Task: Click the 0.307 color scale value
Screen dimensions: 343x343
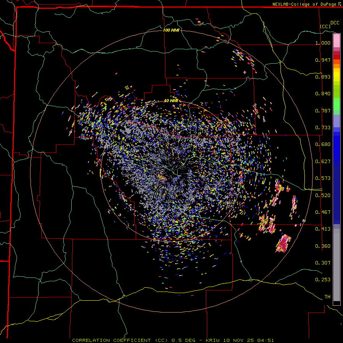Action: [323, 263]
